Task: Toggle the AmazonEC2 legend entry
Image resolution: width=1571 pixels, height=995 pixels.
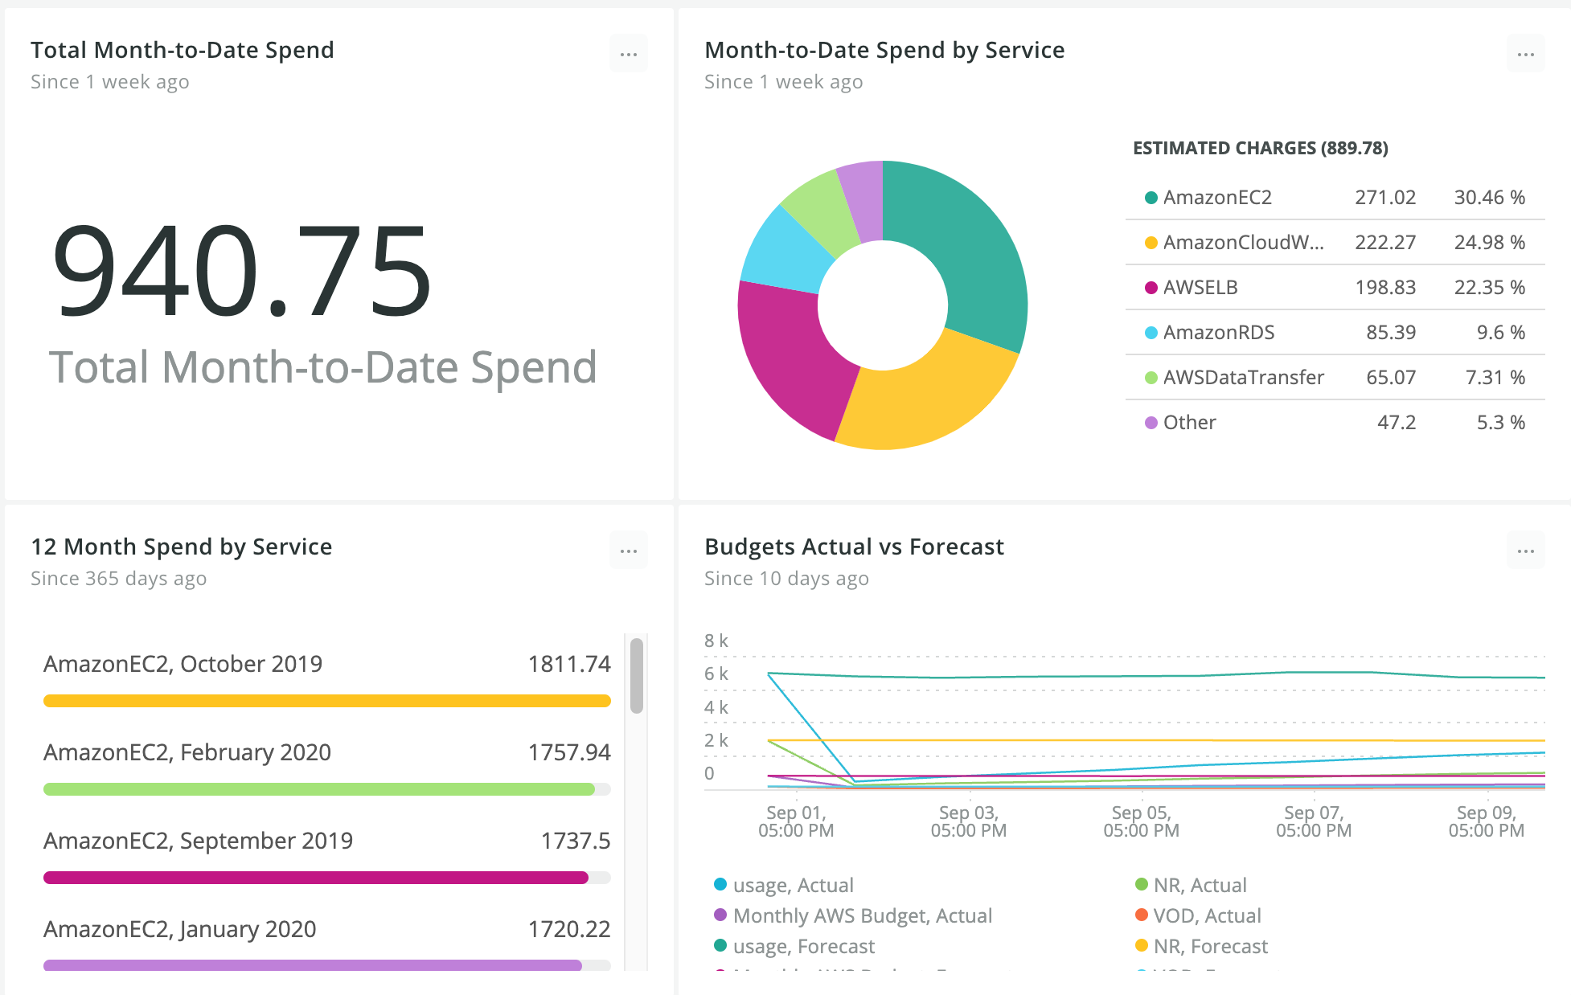Action: [x=1216, y=198]
